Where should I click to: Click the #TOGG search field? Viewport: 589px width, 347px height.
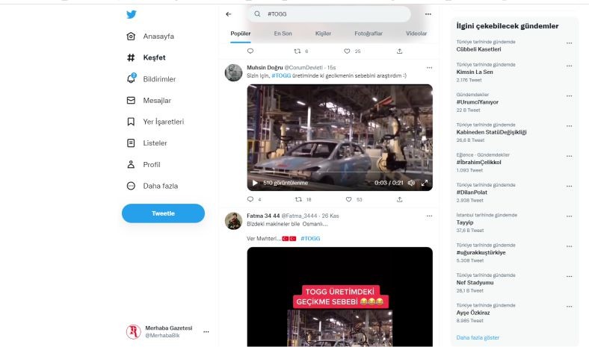click(329, 14)
